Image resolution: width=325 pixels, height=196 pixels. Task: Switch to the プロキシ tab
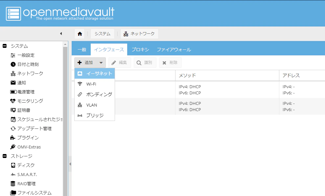[141, 49]
